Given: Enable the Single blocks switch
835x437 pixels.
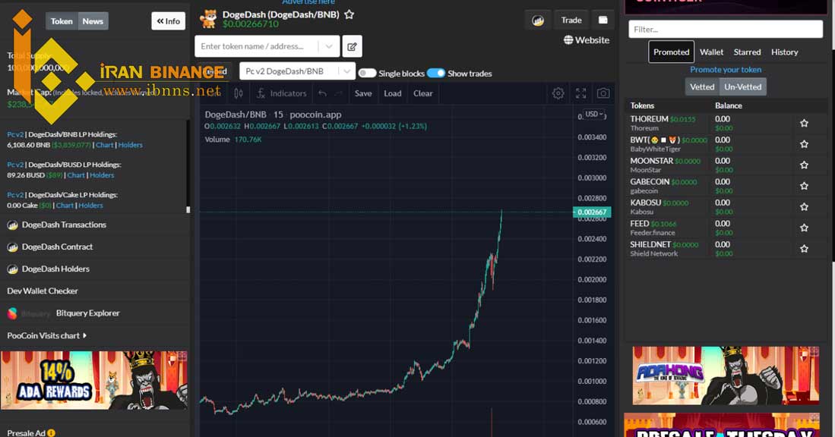Looking at the screenshot, I should point(367,74).
